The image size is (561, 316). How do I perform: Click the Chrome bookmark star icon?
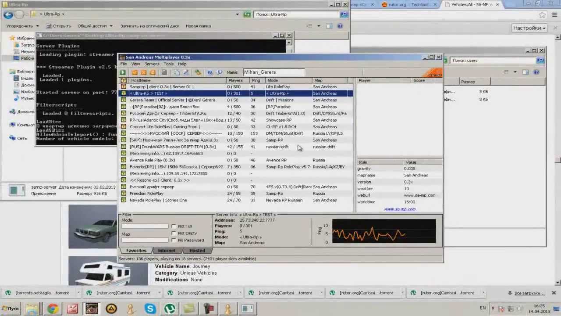[x=543, y=15]
